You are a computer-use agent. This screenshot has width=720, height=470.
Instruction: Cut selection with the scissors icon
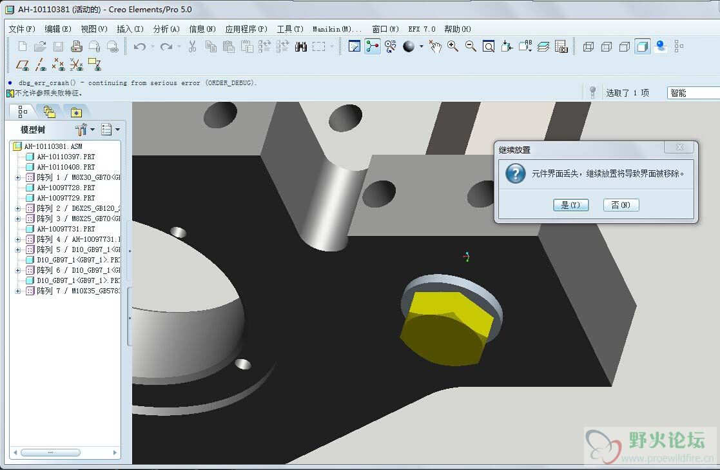[192, 46]
